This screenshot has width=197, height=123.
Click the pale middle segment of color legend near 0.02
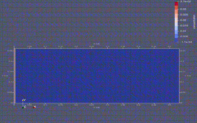pyautogui.click(x=176, y=20)
